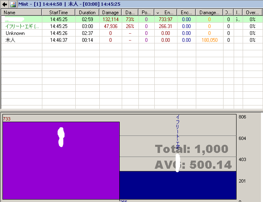This screenshot has width=263, height=202.
Task: Sort by Duration column header
Action: click(x=87, y=13)
